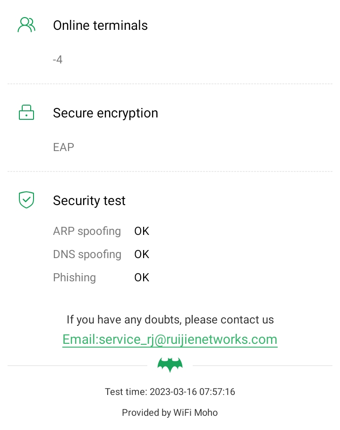The width and height of the screenshot is (340, 430).
Task: Select the DNS spoofing label
Action: (87, 254)
